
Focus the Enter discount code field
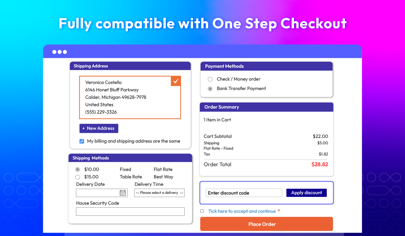(244, 193)
